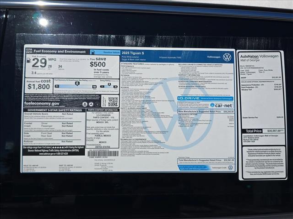This screenshot has height=219, width=293.
Task: Click the third round agency seal next to fueleconomy.gov
Action: point(97,104)
